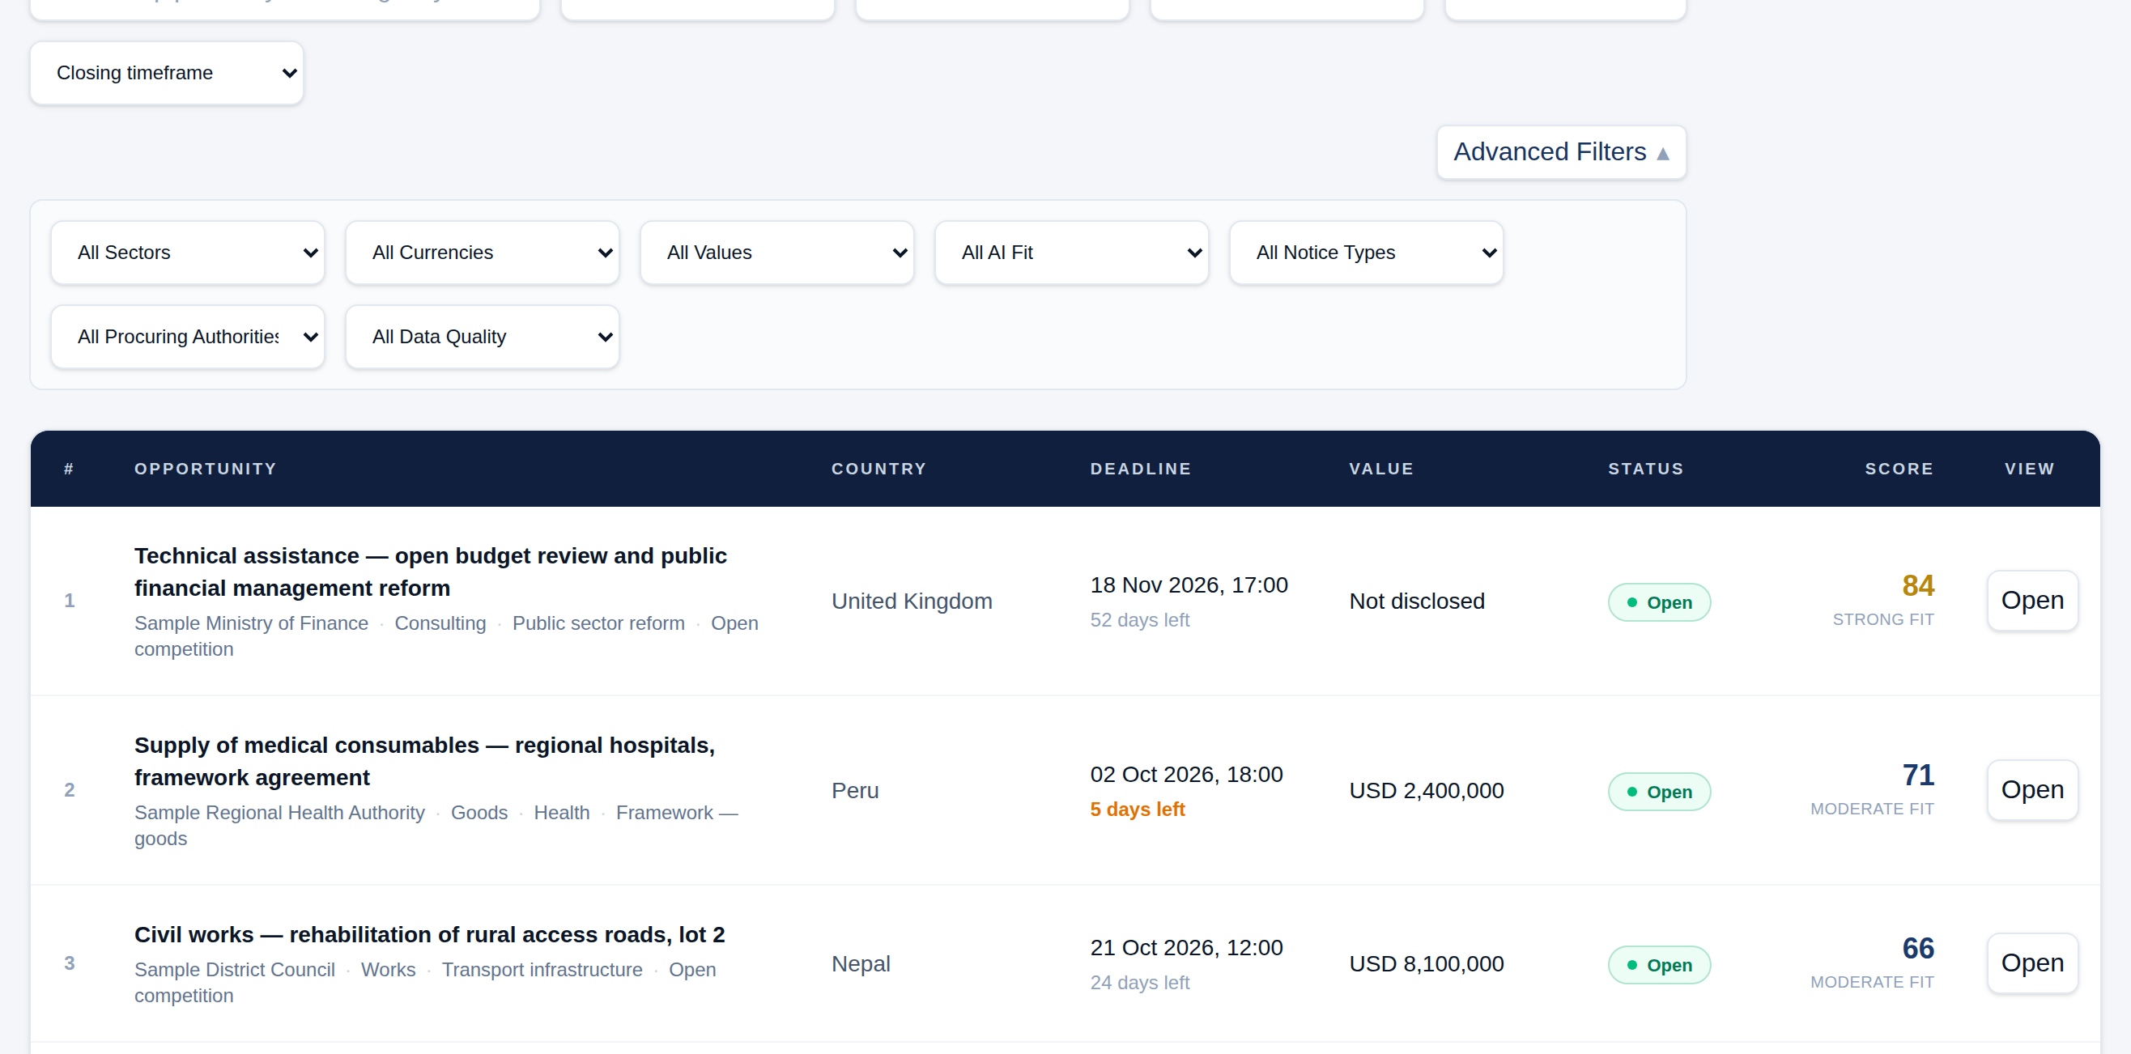Click the 18 Nov 2026, 17:00 deadline

tap(1188, 586)
